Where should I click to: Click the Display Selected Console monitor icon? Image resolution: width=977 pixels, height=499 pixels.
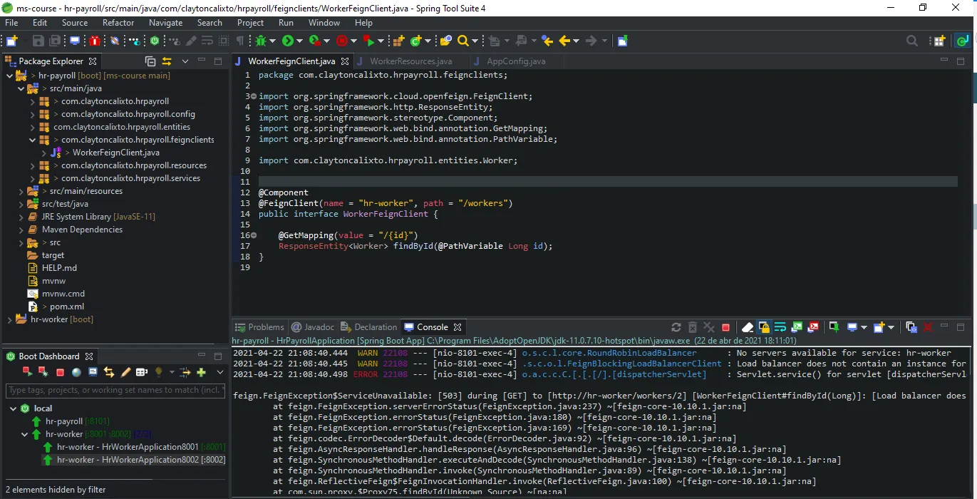click(852, 327)
